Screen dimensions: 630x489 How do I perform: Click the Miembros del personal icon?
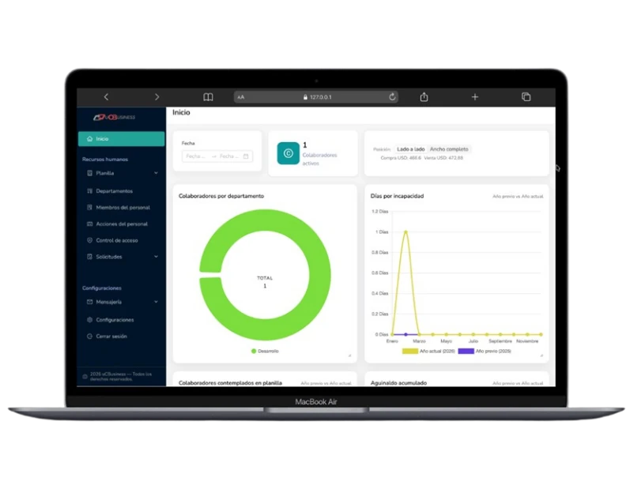point(89,208)
